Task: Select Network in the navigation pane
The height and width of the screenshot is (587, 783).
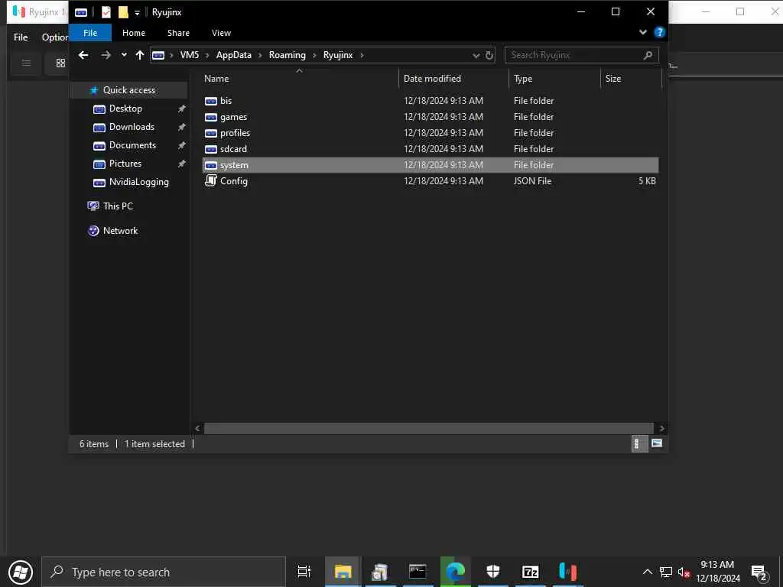Action: point(120,231)
